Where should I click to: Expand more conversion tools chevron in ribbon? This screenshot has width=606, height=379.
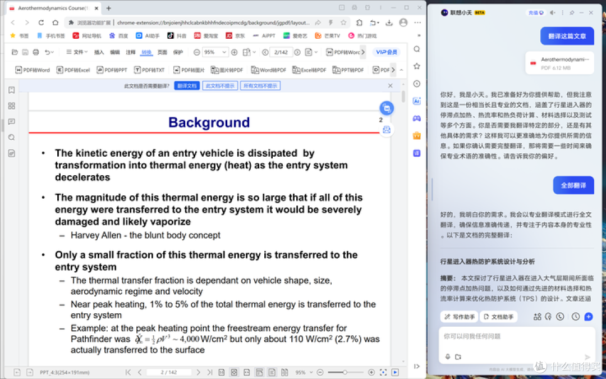point(393,70)
